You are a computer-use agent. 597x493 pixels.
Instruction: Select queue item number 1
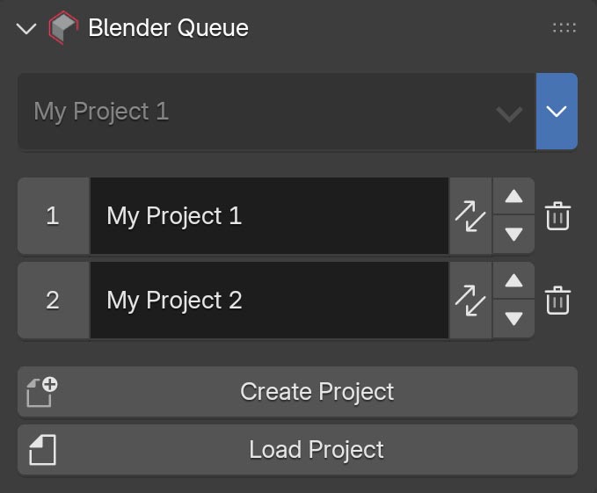(53, 216)
